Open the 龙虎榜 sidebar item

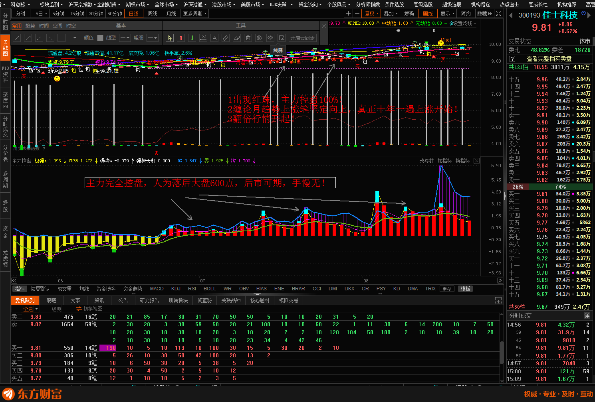click(x=5, y=258)
